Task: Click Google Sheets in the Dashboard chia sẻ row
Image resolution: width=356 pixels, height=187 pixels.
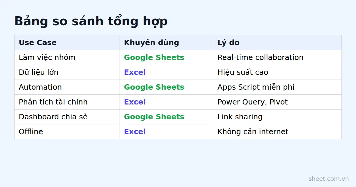Action: 154,117
